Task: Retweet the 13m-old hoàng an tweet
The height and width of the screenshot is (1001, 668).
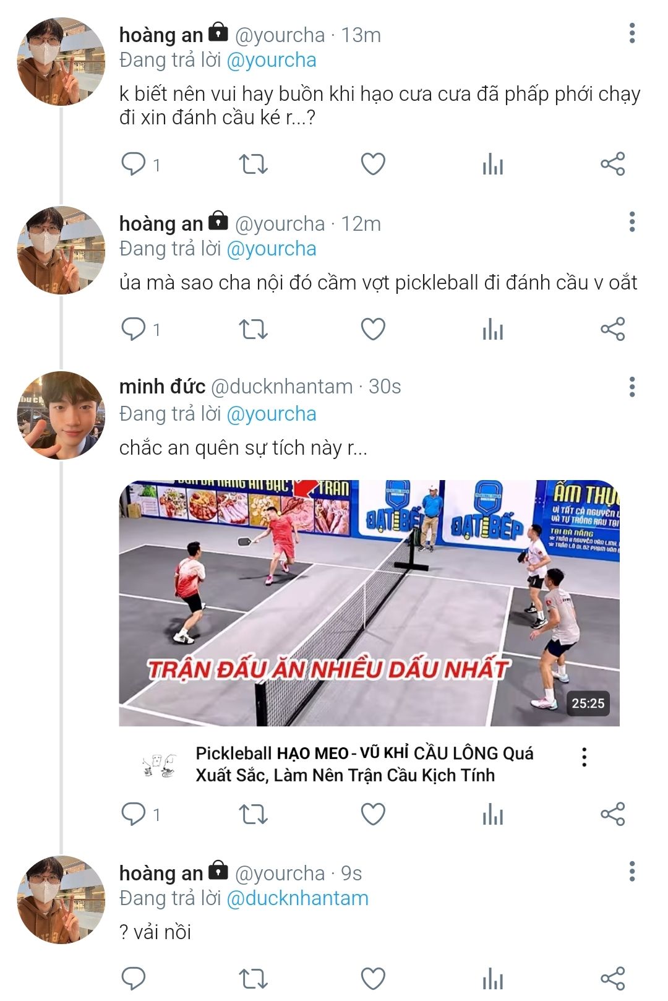Action: (253, 165)
